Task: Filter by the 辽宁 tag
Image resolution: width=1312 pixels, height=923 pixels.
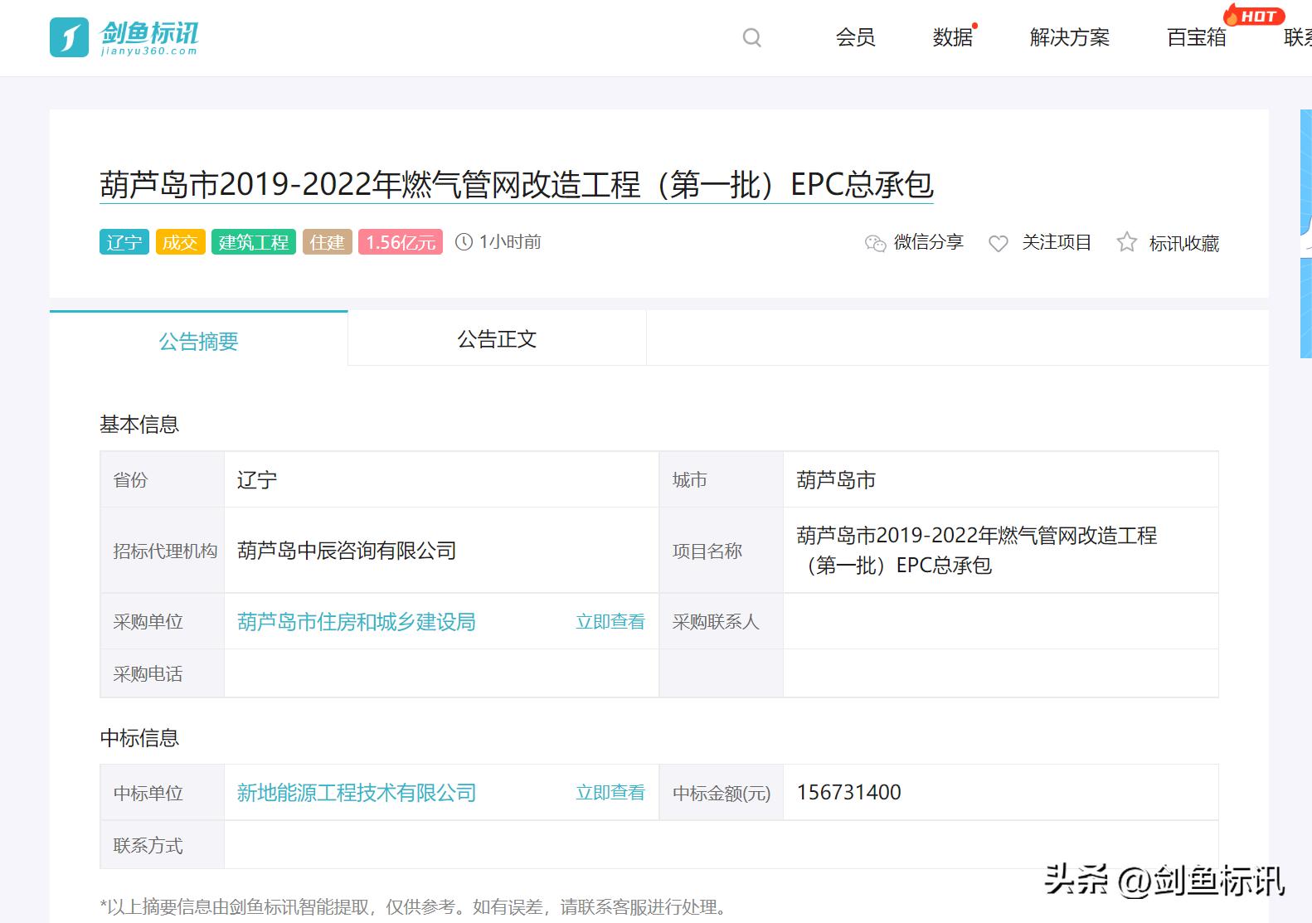Action: pos(124,242)
